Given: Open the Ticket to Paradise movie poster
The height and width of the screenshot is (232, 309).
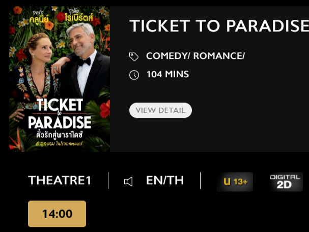Looking at the screenshot, I should pos(60,79).
